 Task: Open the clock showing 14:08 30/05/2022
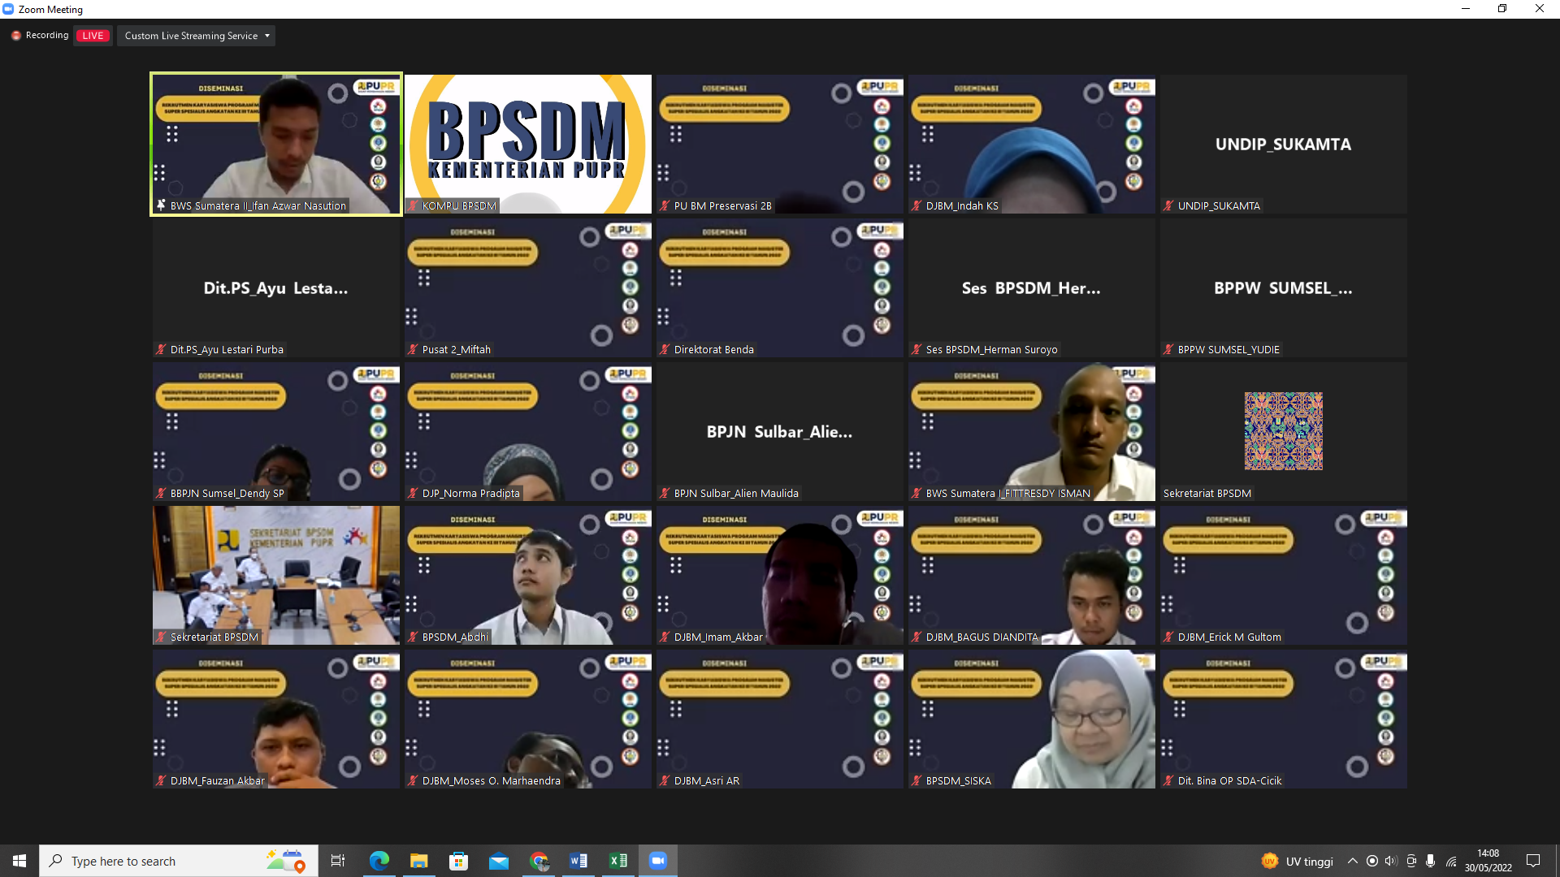(x=1488, y=861)
